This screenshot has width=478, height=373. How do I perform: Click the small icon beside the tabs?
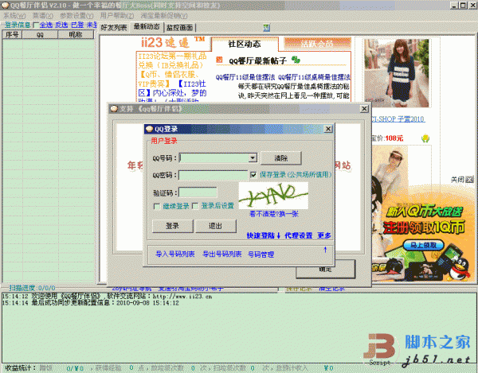pyautogui.click(x=266, y=28)
